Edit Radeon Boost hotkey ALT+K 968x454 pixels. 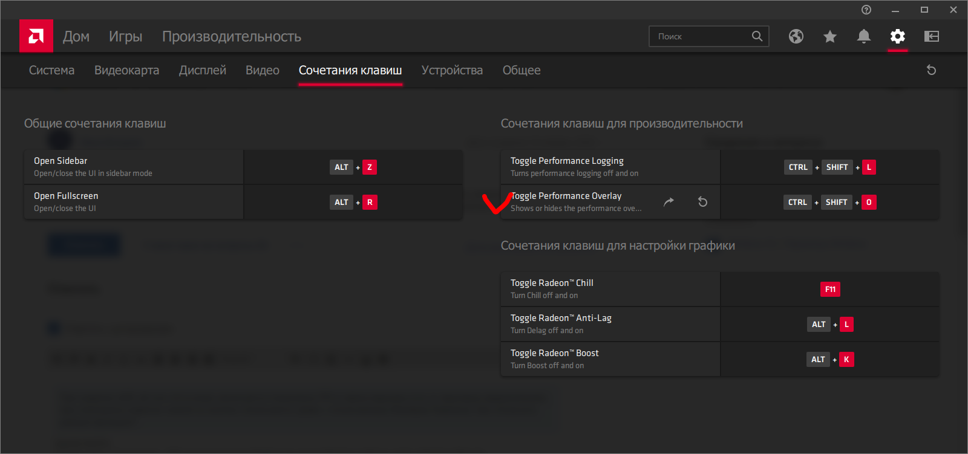click(830, 359)
